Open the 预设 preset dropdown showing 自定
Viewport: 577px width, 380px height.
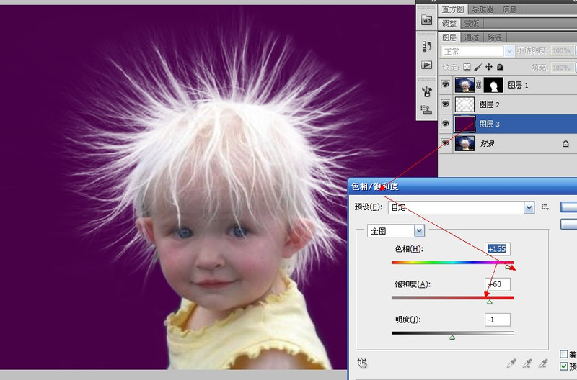461,207
